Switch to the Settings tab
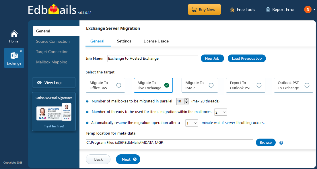Viewport: 317px width, 169px height. 124,41
